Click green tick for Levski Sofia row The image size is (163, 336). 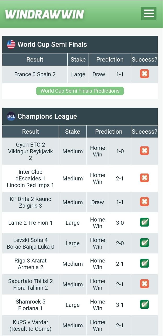pyautogui.click(x=144, y=243)
